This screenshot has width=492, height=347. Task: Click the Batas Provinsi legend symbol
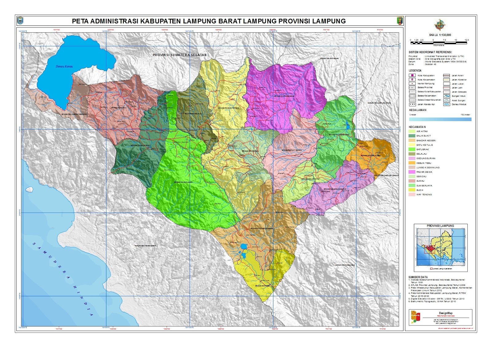[x=412, y=88]
